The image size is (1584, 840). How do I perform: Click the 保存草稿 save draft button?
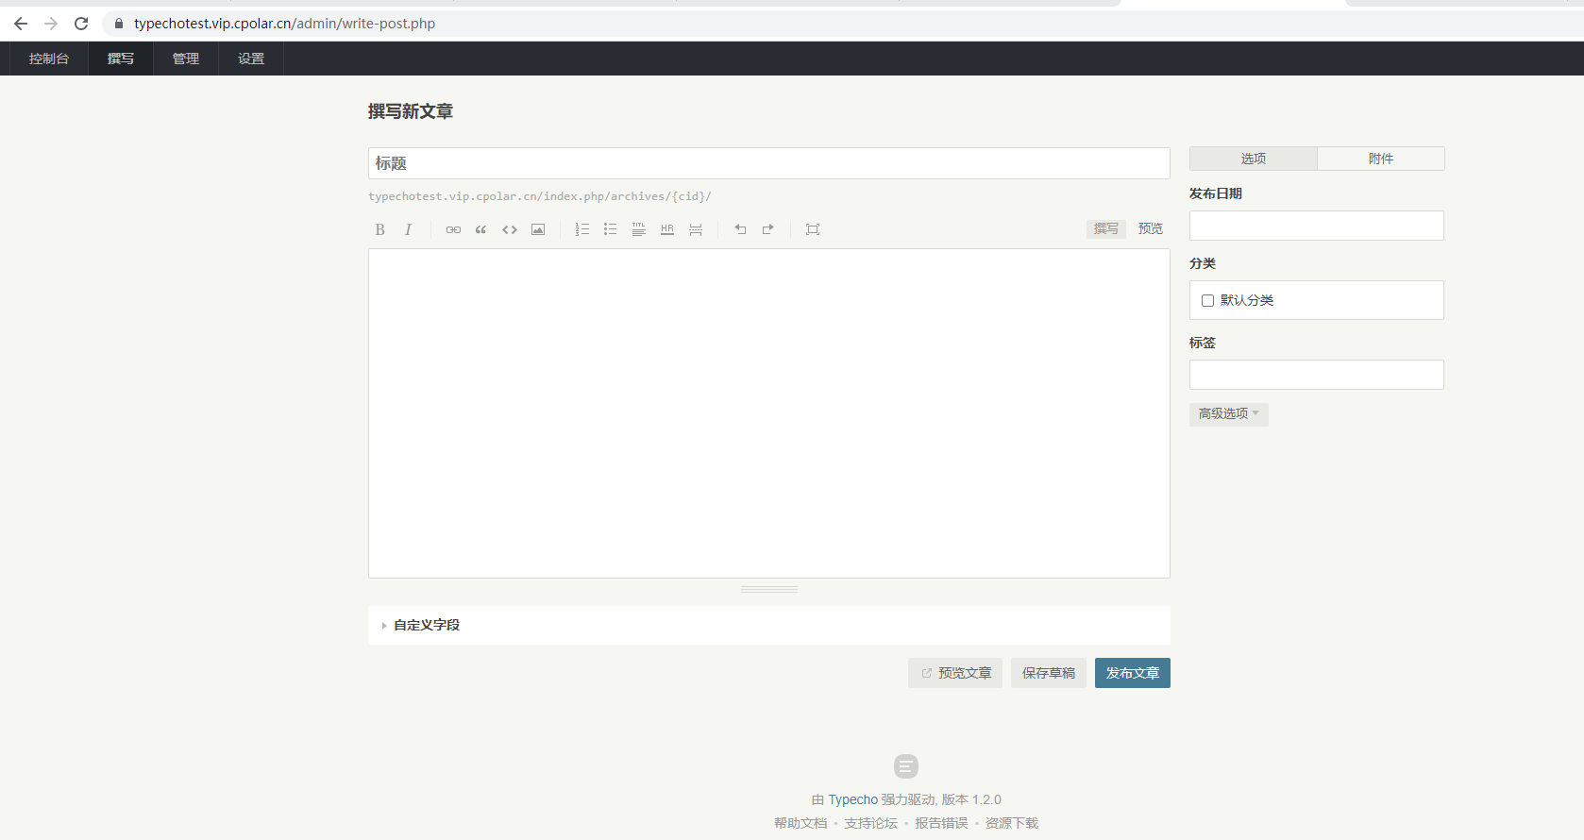click(x=1049, y=673)
